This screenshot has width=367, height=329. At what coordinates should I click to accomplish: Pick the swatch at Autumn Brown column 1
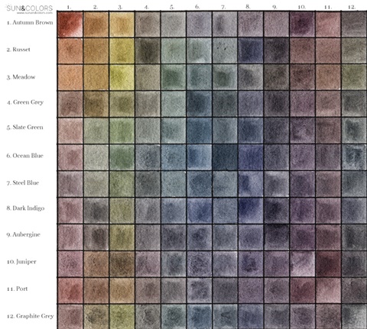pyautogui.click(x=70, y=24)
